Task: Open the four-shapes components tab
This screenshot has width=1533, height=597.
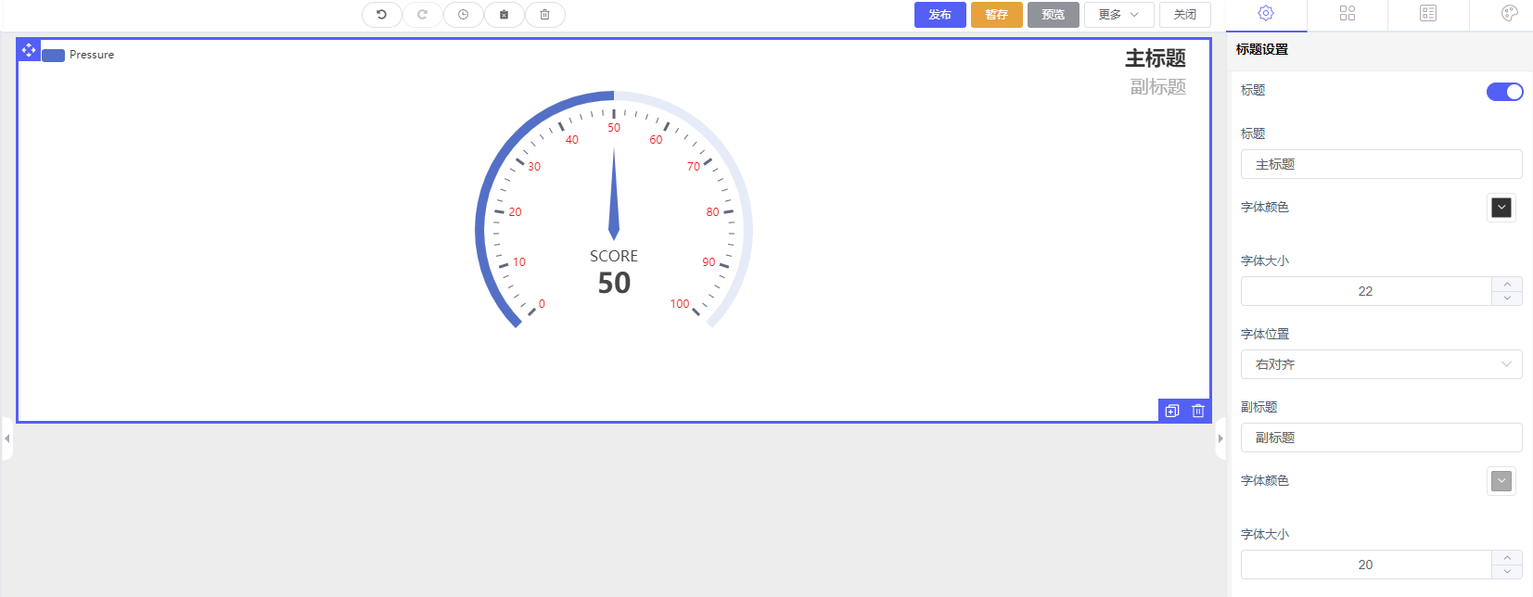Action: pos(1348,13)
